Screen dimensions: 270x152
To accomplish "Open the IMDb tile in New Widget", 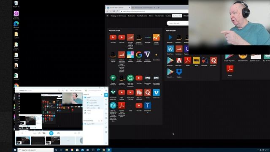I will (196, 60).
